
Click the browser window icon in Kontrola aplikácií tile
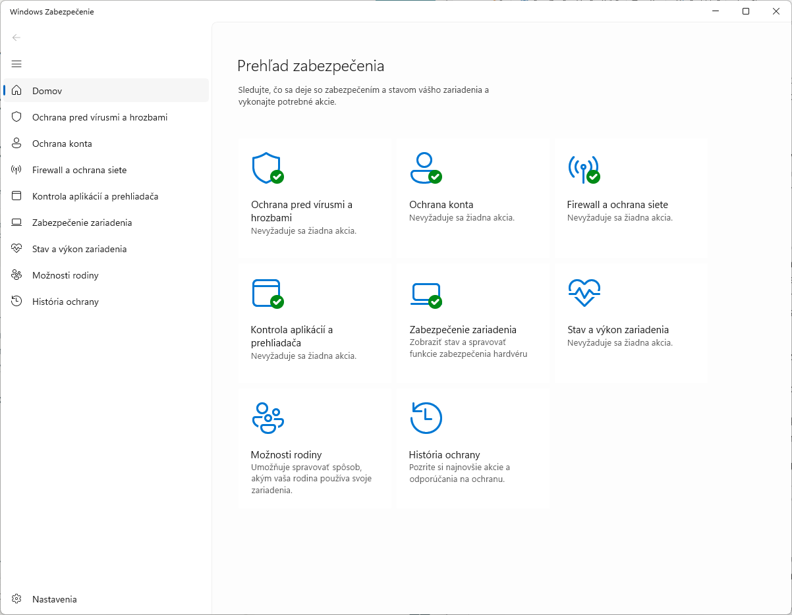click(x=266, y=293)
